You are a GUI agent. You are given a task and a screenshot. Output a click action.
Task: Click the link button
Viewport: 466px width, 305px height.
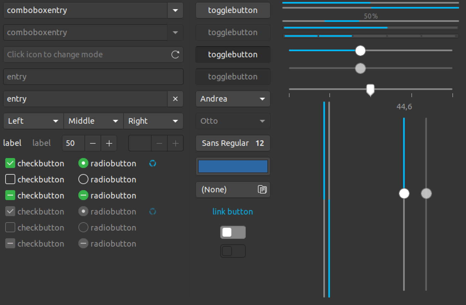tap(233, 212)
